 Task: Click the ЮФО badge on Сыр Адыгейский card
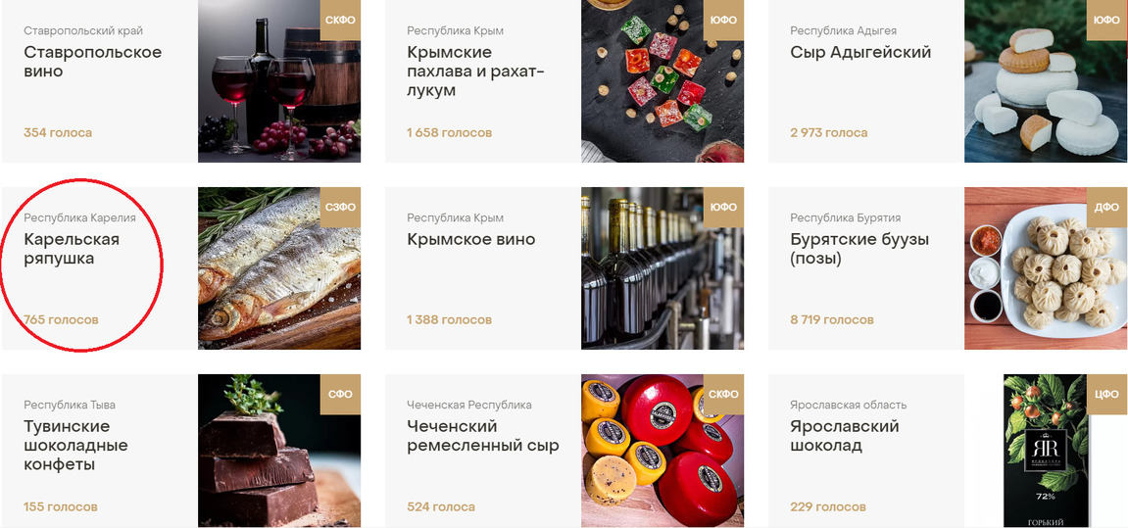[x=1107, y=21]
